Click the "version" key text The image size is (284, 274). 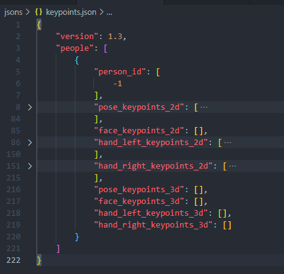click(77, 37)
